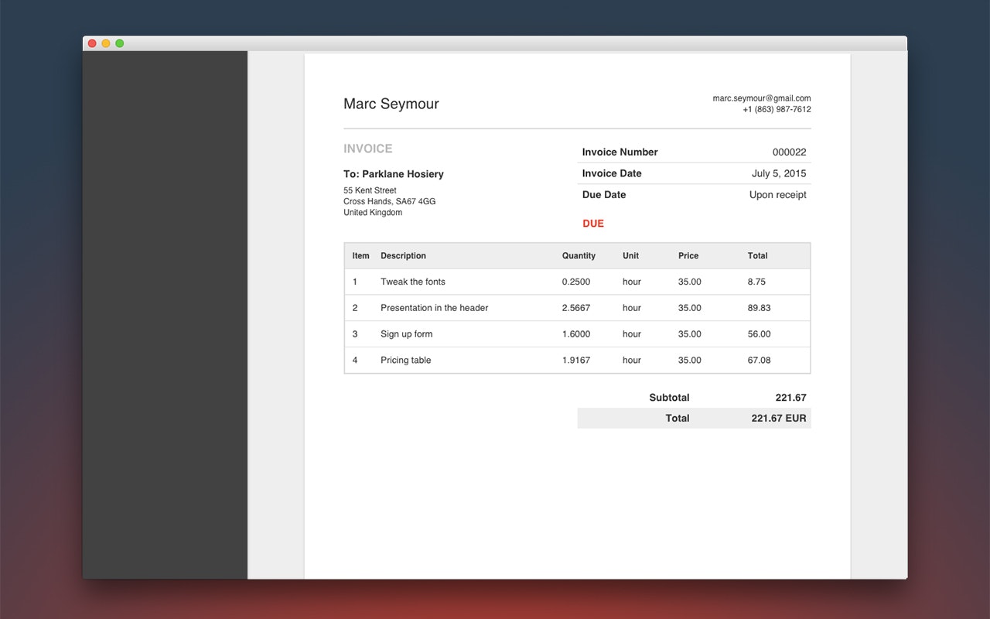Click the phone number +1 (863) 987-7612

click(777, 110)
